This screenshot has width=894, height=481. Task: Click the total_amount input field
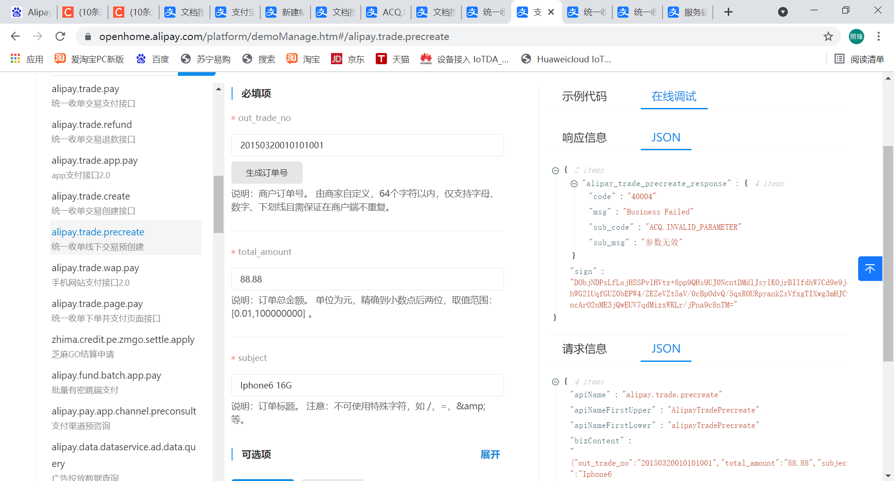(367, 279)
